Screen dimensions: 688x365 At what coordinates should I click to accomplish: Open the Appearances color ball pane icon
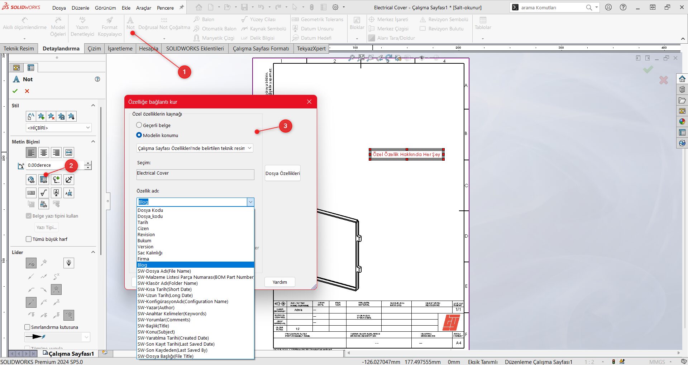pyautogui.click(x=682, y=122)
